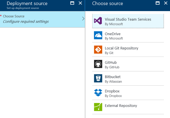This screenshot has width=170, height=118.
Task: Click the Visual Studio Team Services logo icon
Action: coord(98,21)
